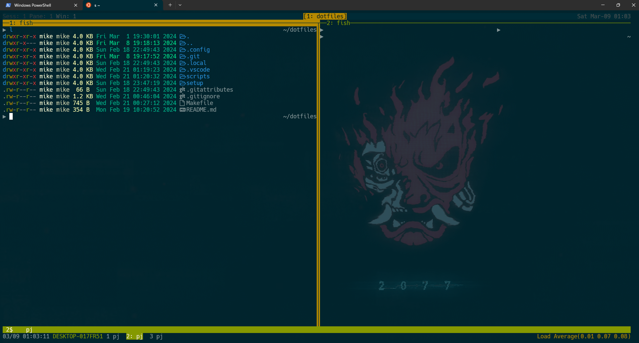Click the upper '~/dotfiles' right prompt
Screen dimensions: 639x343
click(x=300, y=30)
